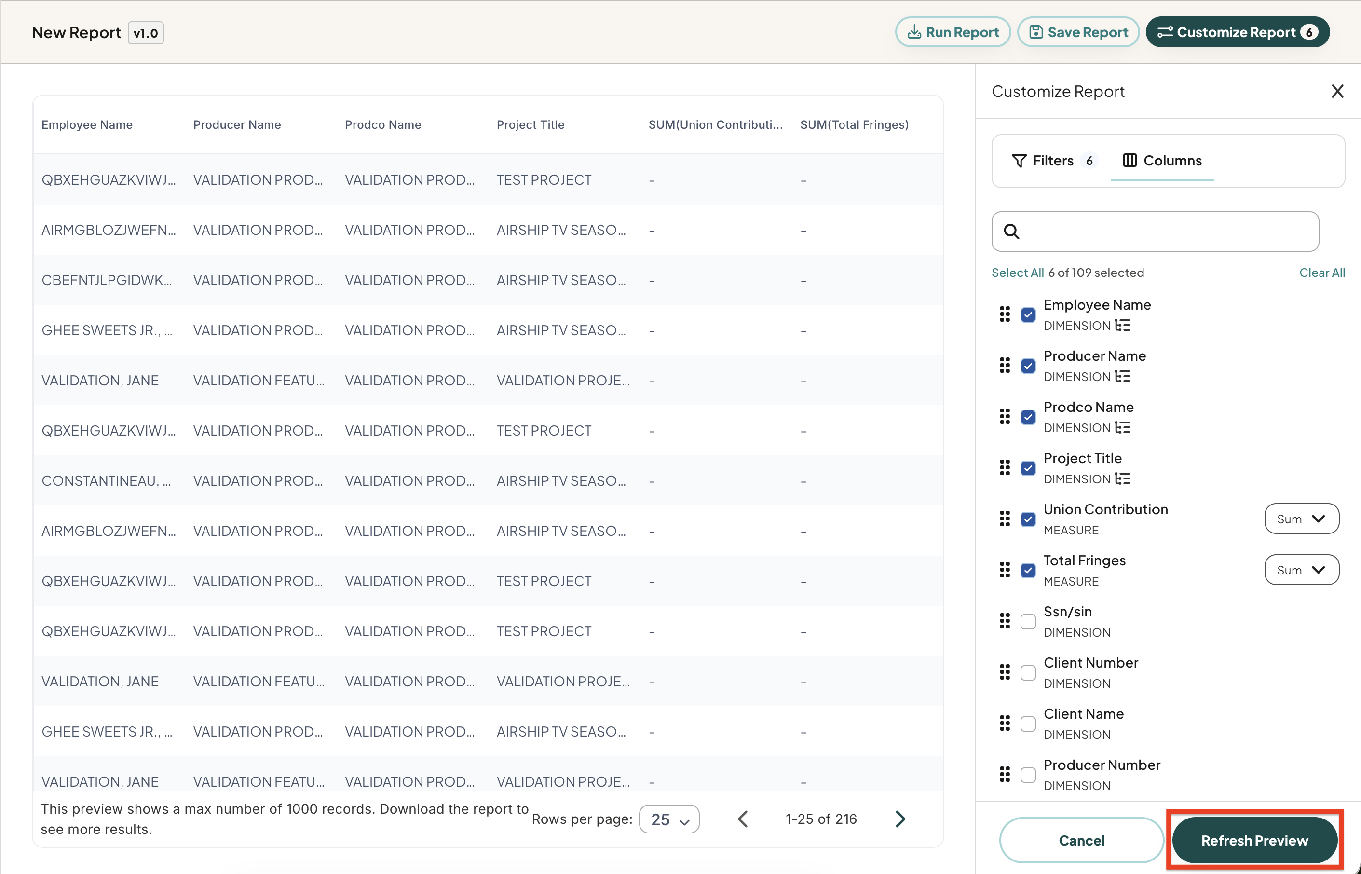Check the Producer Number column
Image resolution: width=1361 pixels, height=874 pixels.
1028,775
